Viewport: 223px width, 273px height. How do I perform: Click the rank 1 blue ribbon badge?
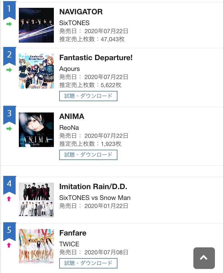click(x=9, y=10)
